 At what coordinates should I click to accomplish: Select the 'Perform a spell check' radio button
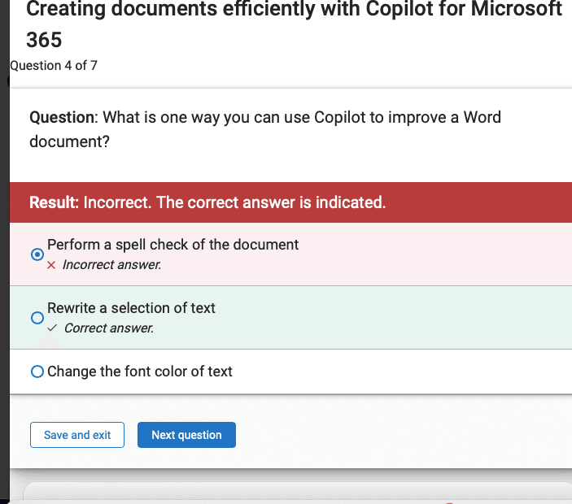[37, 254]
